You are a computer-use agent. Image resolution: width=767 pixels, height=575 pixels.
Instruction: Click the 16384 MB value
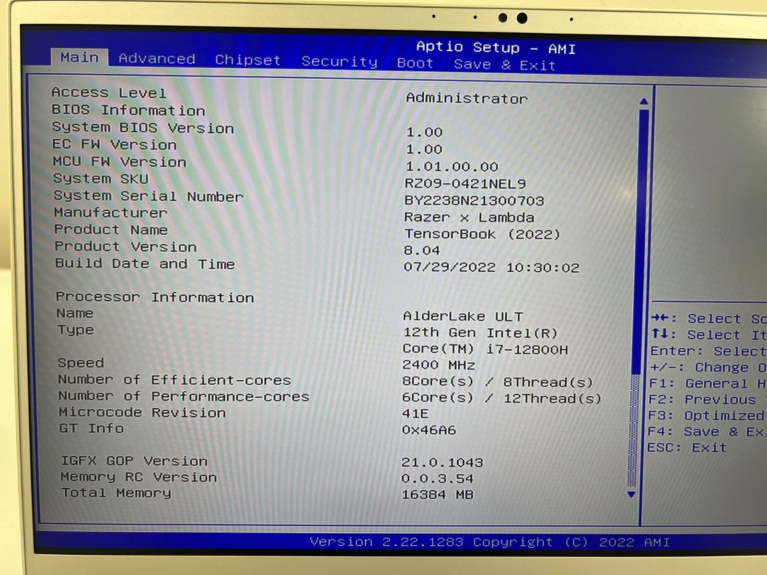tap(438, 494)
